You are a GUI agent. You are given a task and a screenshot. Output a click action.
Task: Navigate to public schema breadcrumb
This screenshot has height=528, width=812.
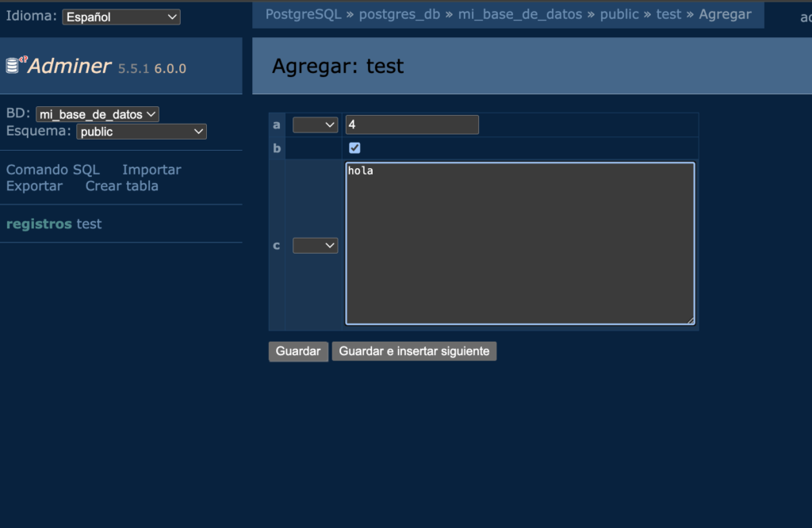[x=619, y=14]
